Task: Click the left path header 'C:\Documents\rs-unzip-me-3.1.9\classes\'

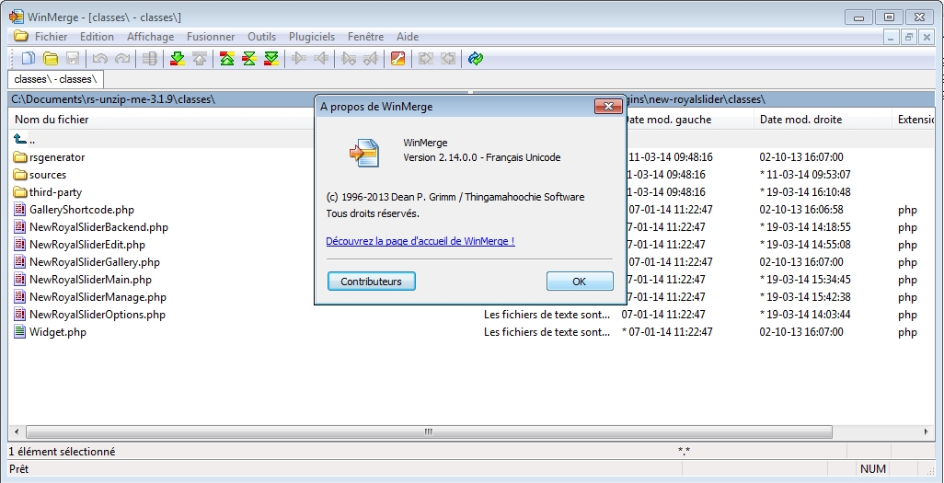Action: coord(113,98)
